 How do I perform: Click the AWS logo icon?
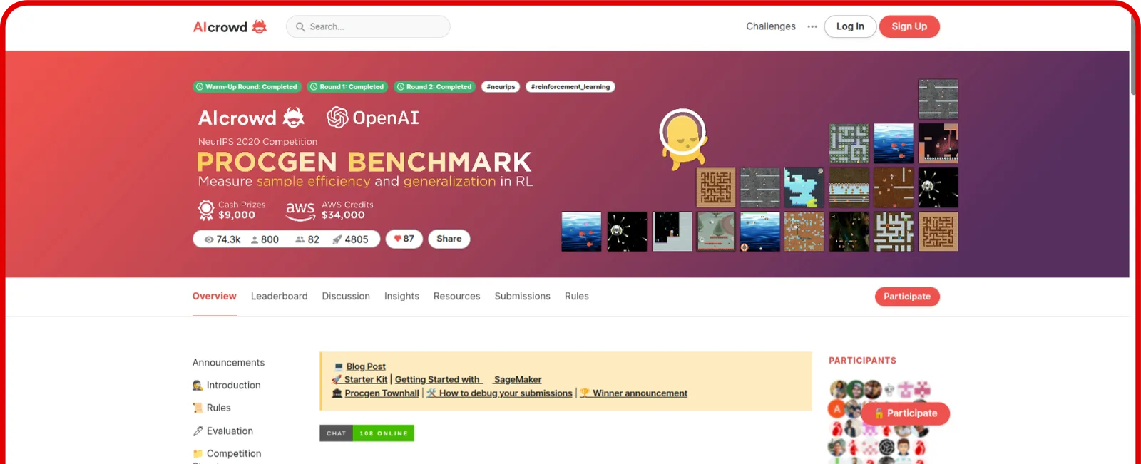pos(300,210)
